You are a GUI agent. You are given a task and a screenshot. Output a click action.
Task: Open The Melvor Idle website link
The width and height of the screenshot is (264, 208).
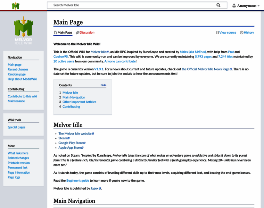point(76,133)
